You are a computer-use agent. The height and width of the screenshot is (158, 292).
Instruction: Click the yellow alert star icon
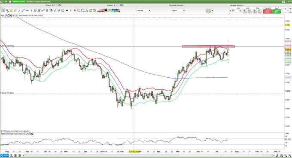coord(11,11)
